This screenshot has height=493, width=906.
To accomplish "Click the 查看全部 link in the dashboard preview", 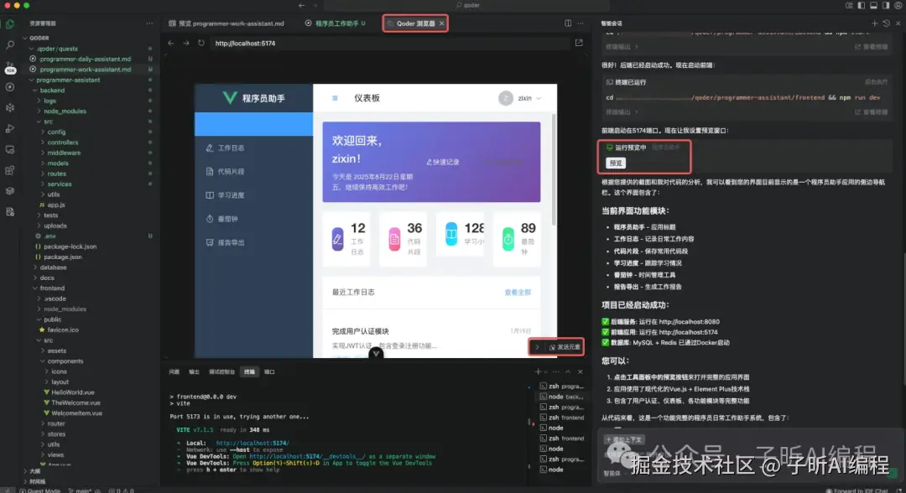I will [518, 293].
